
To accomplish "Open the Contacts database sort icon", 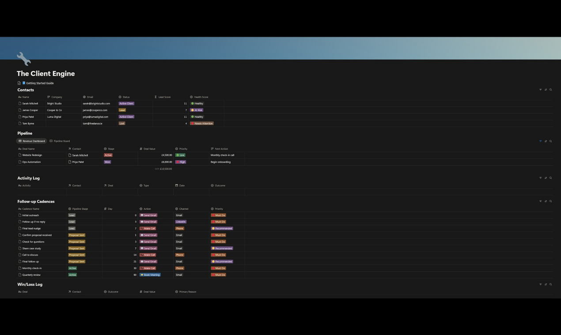I will coord(546,89).
